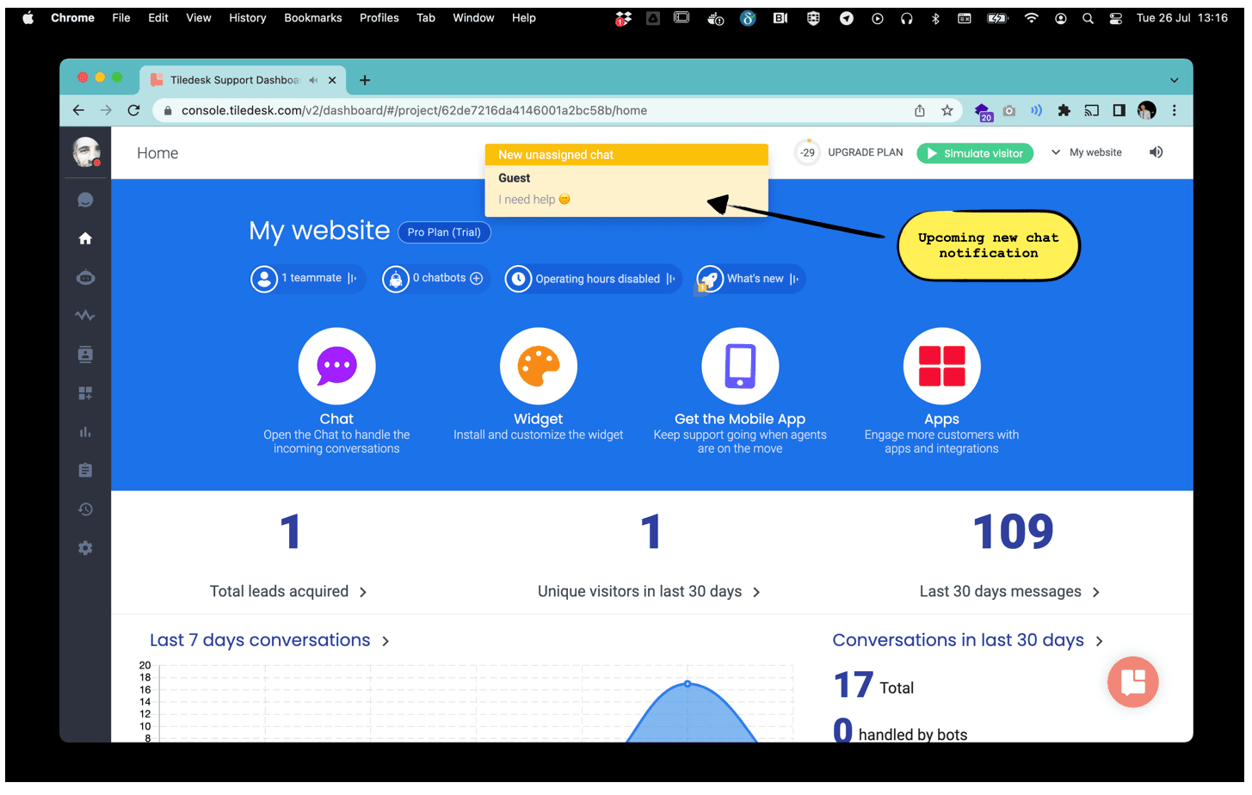The image size is (1252, 795).
Task: Expand the What's new pill
Action: [x=750, y=279]
